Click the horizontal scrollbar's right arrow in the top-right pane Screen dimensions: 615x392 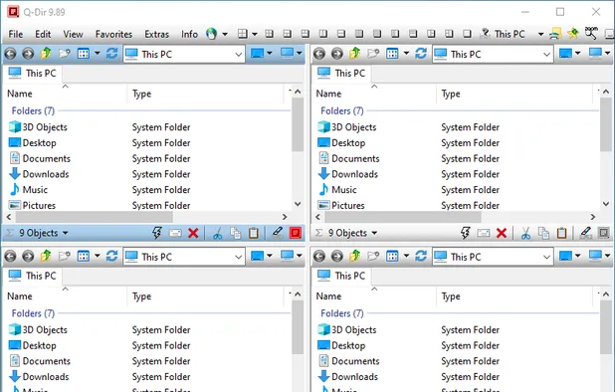coord(593,217)
